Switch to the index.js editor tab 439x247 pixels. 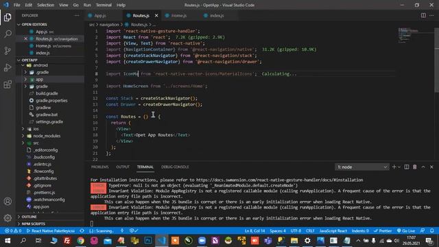[217, 15]
